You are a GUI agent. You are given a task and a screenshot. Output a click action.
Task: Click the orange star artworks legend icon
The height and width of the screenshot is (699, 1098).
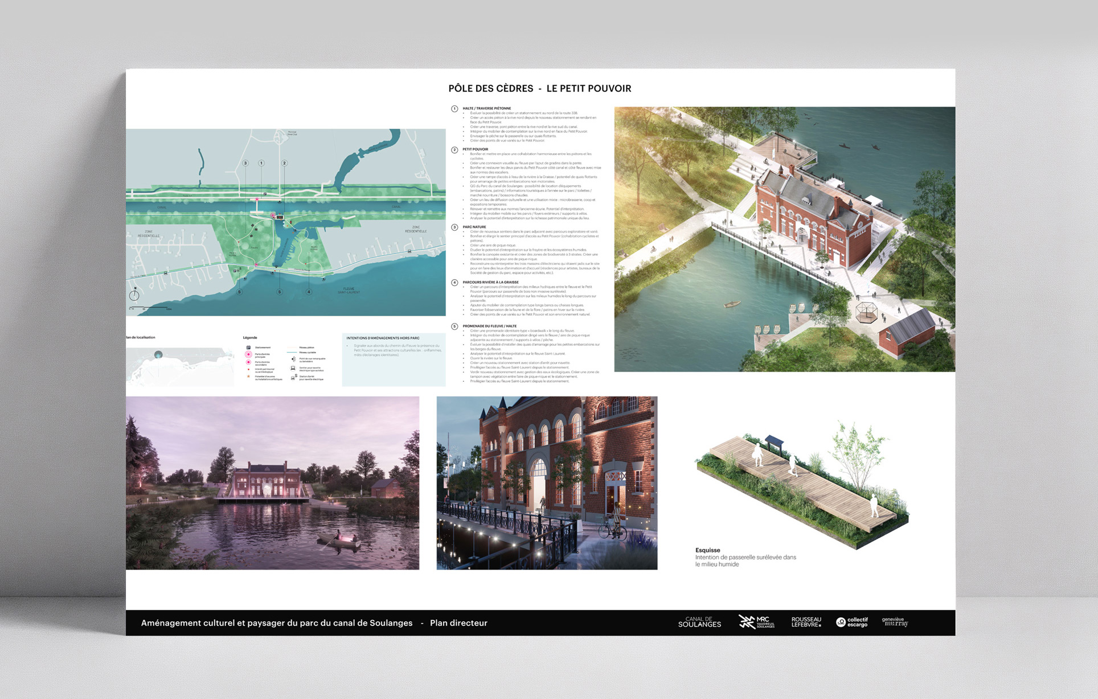(x=248, y=377)
